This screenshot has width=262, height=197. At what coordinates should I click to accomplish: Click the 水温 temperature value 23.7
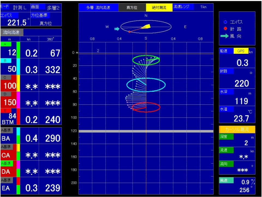[241, 119]
